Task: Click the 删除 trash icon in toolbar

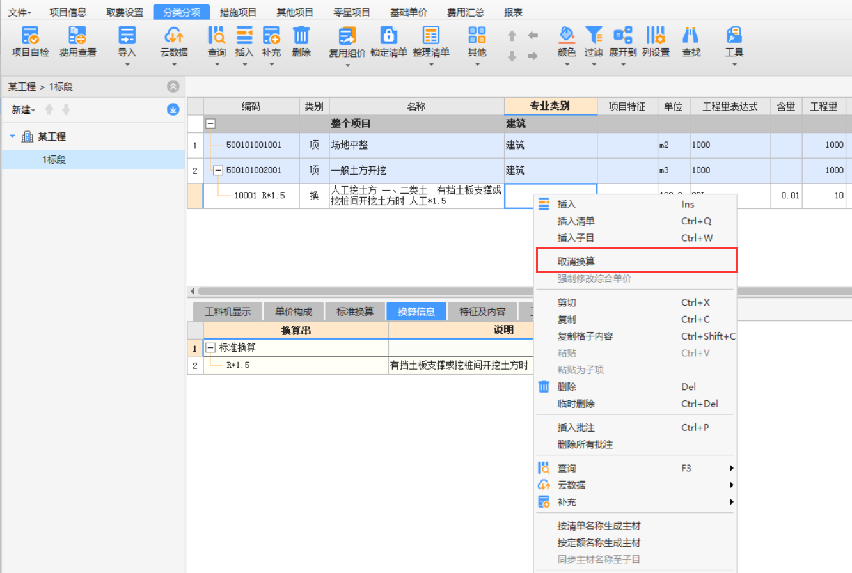Action: [301, 35]
